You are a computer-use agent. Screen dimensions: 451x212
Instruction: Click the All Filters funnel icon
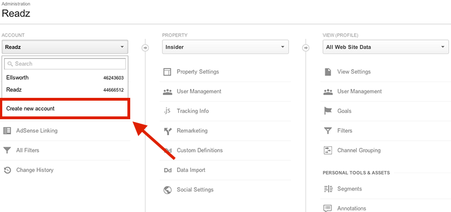click(7, 150)
